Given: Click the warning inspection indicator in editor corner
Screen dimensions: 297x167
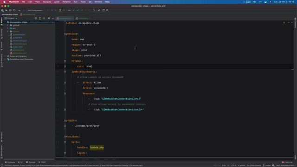Looking at the screenshot, I should (284, 23).
